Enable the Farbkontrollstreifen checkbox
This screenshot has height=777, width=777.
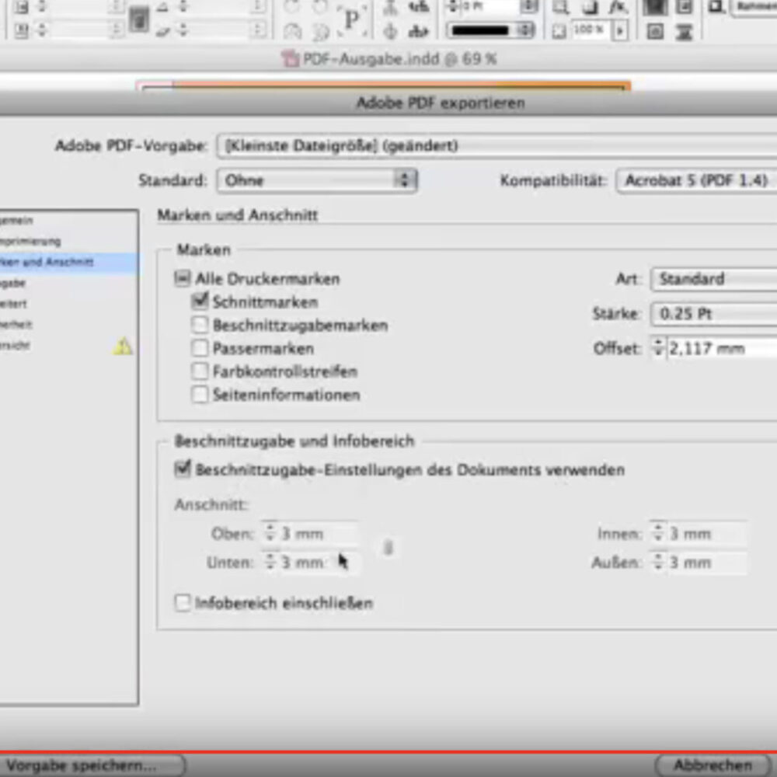click(x=200, y=371)
